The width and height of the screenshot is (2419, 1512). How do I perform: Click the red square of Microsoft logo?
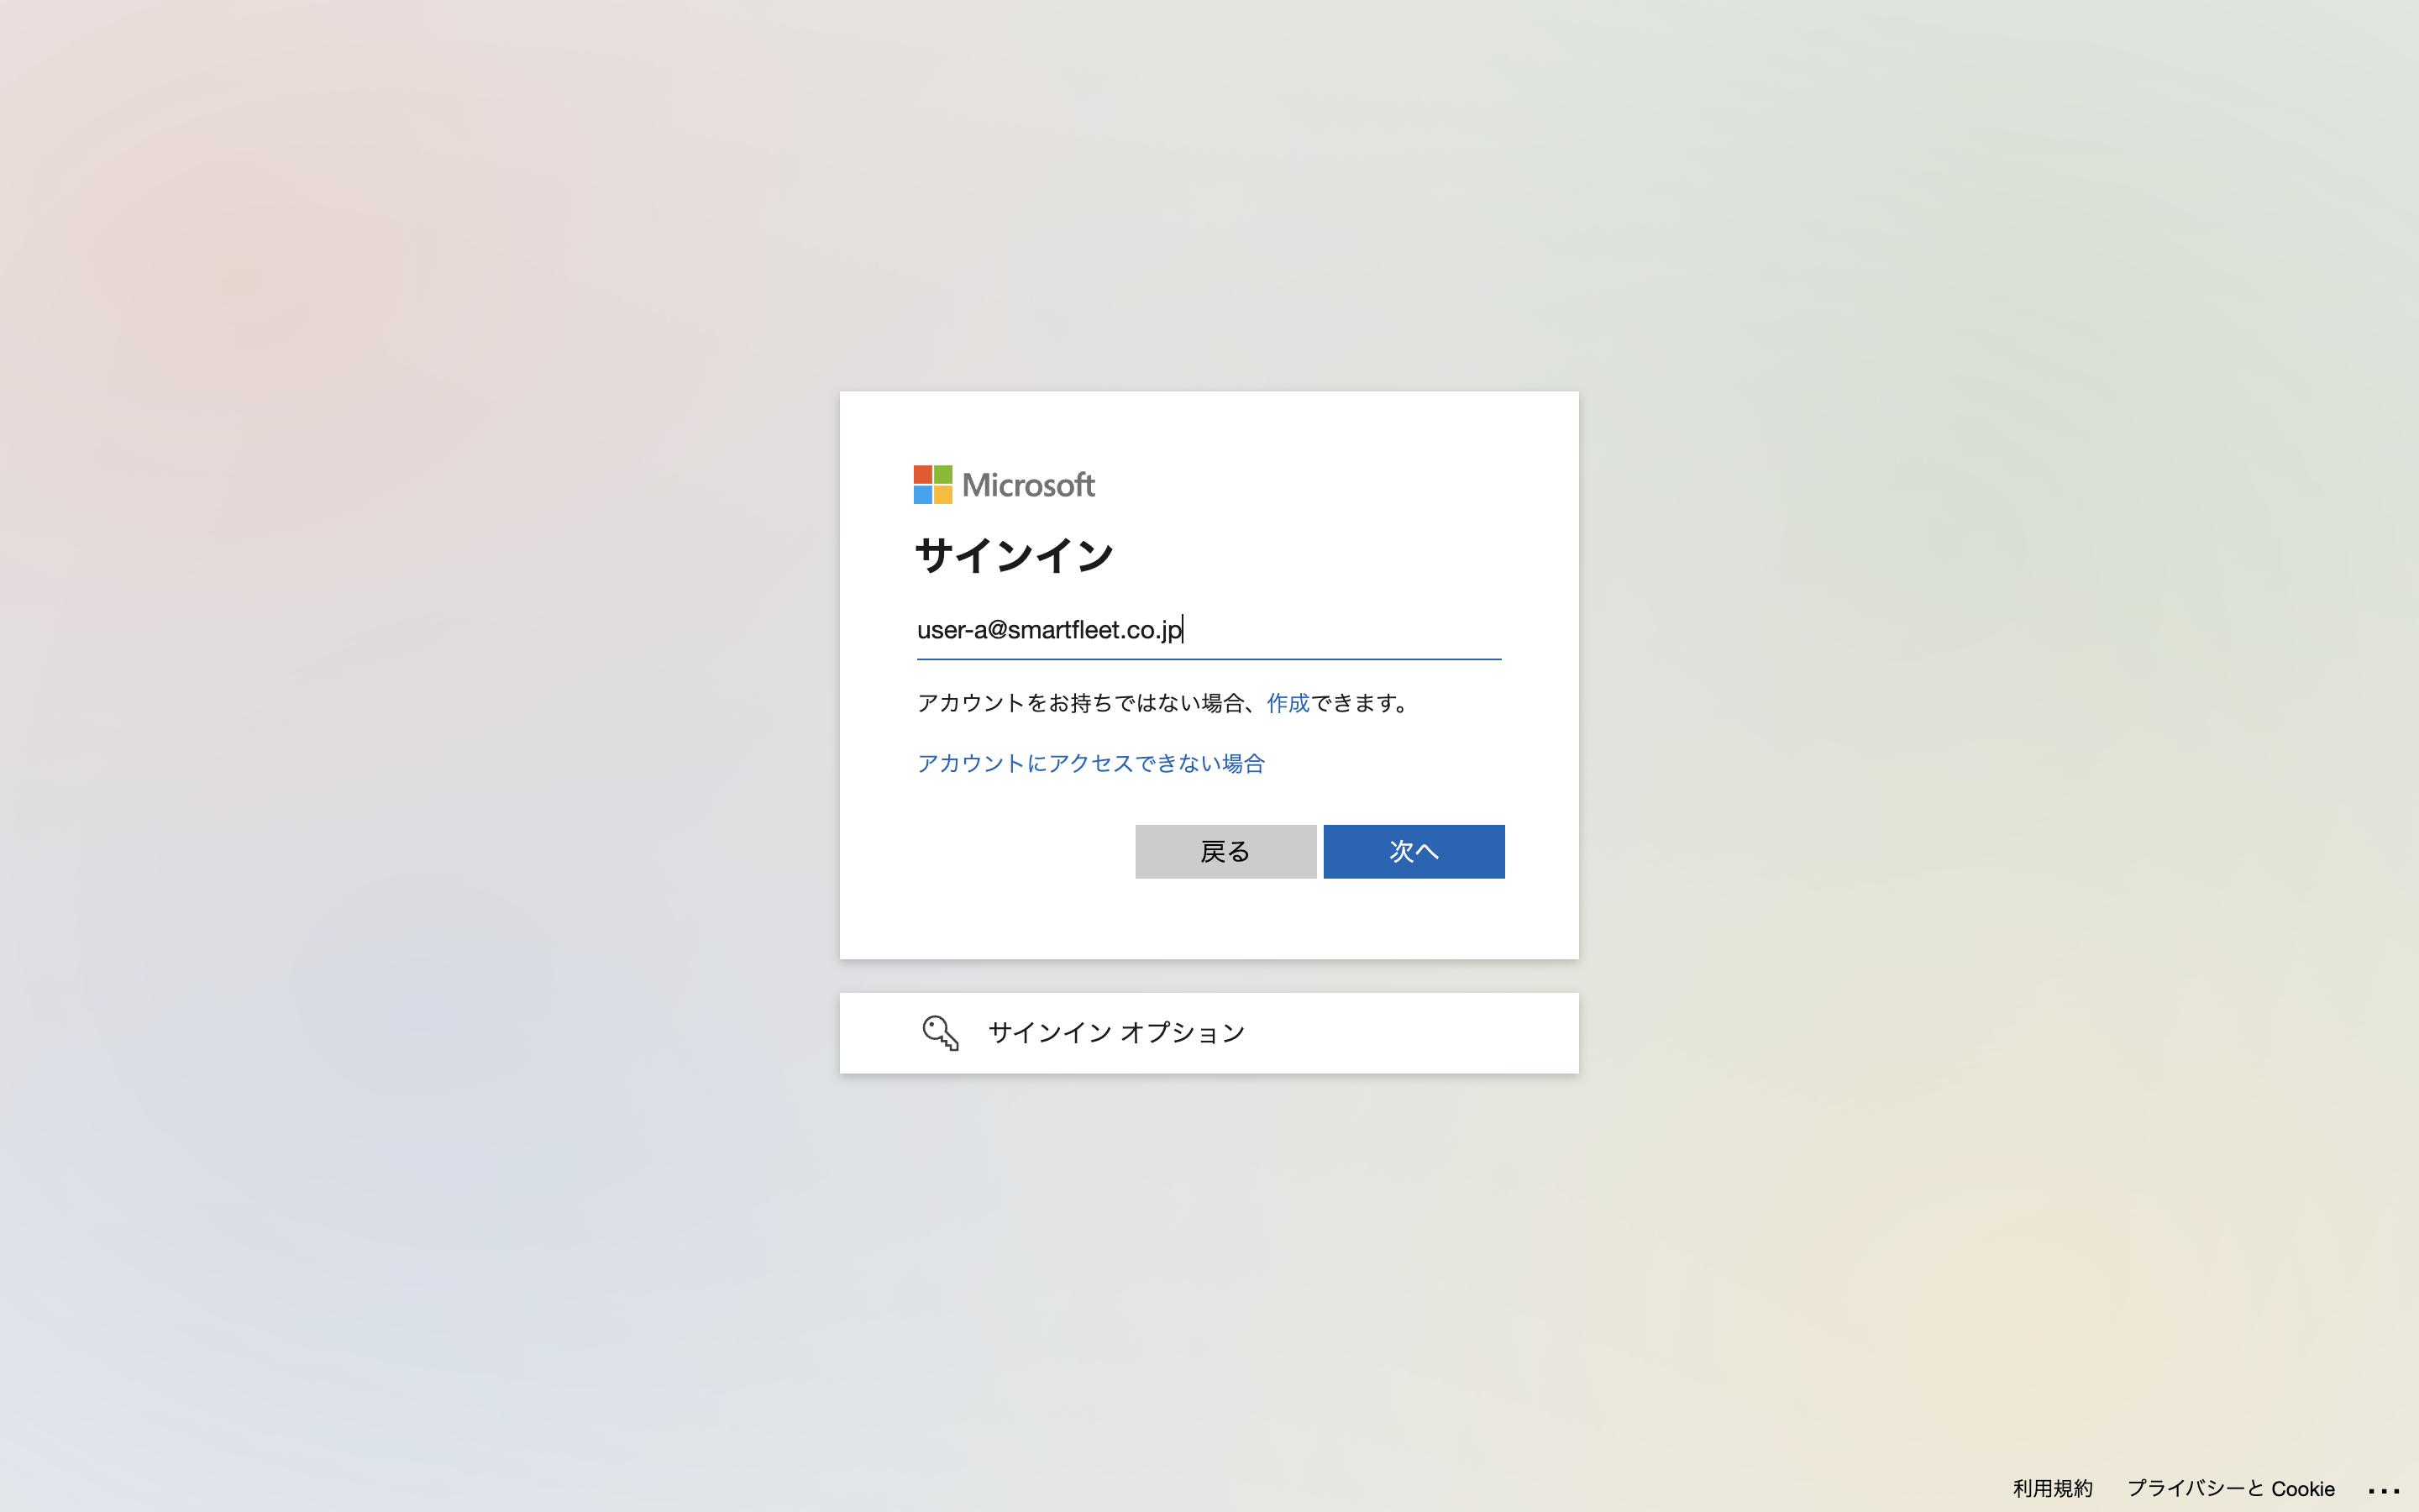[922, 475]
